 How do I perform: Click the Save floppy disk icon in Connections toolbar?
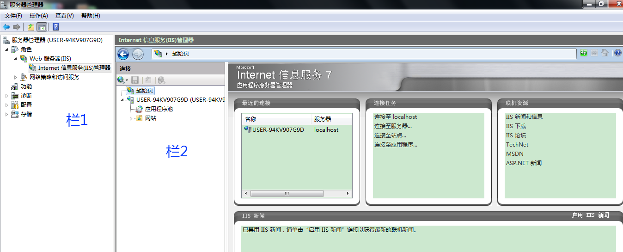coord(135,80)
